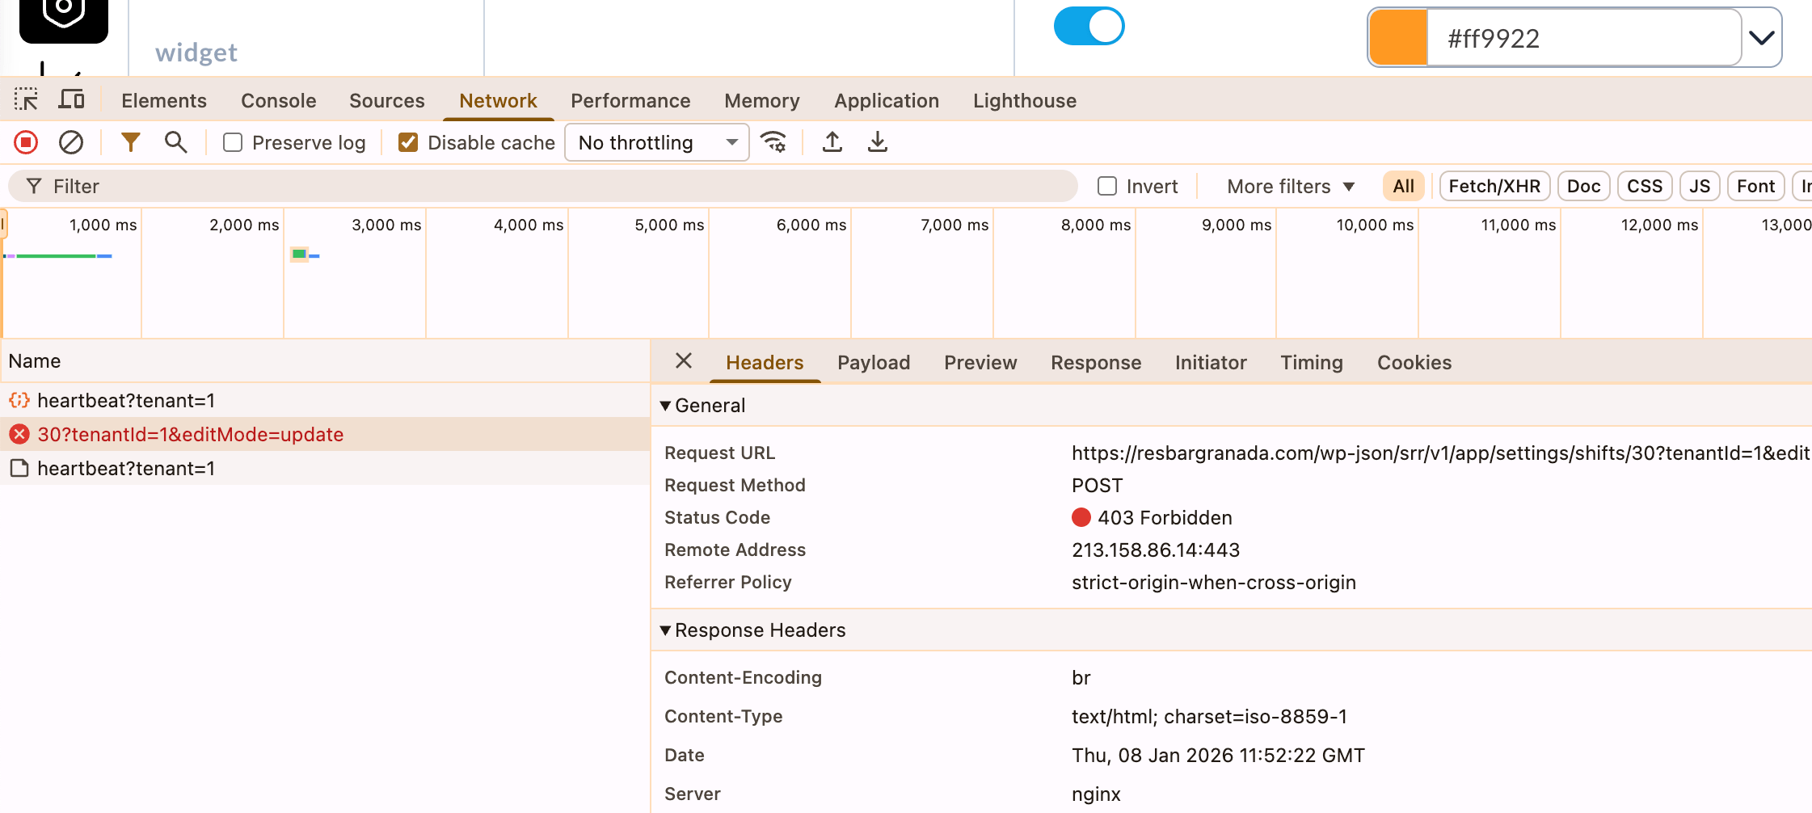The width and height of the screenshot is (1812, 813).
Task: Click the inspect element picker icon
Action: [x=26, y=100]
